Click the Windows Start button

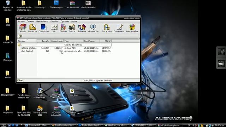4,125
